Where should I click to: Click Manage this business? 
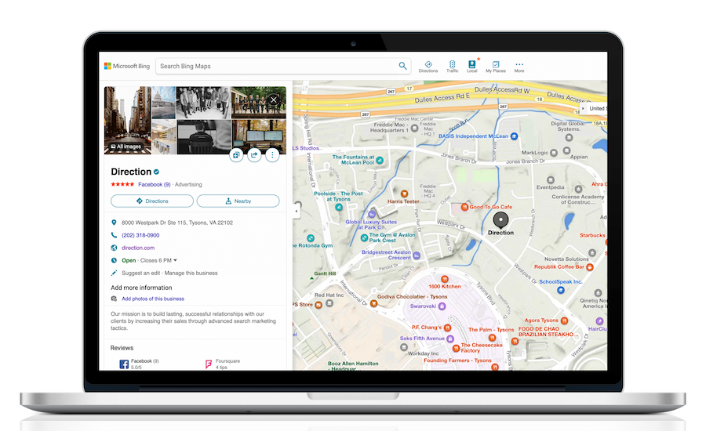point(191,273)
